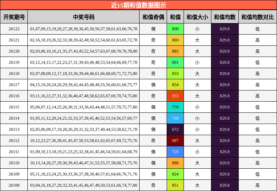The image size is (277, 191).
Task: Click the 大 size cell in row 26112
Action: [x=197, y=141]
